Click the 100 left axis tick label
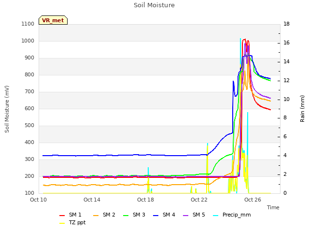Screen dimensions: 309x232 29,193
